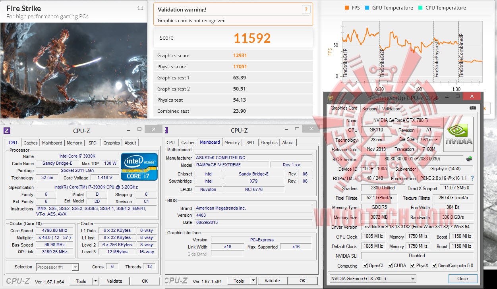Click Validate in Mainboard CPU-Z window
This screenshot has height=289, width=497.
pos(273,281)
